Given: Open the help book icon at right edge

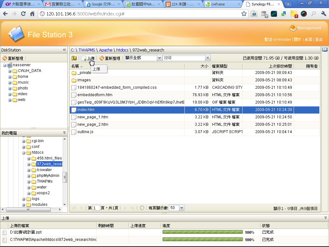Looking at the screenshot, I should [x=325, y=50].
